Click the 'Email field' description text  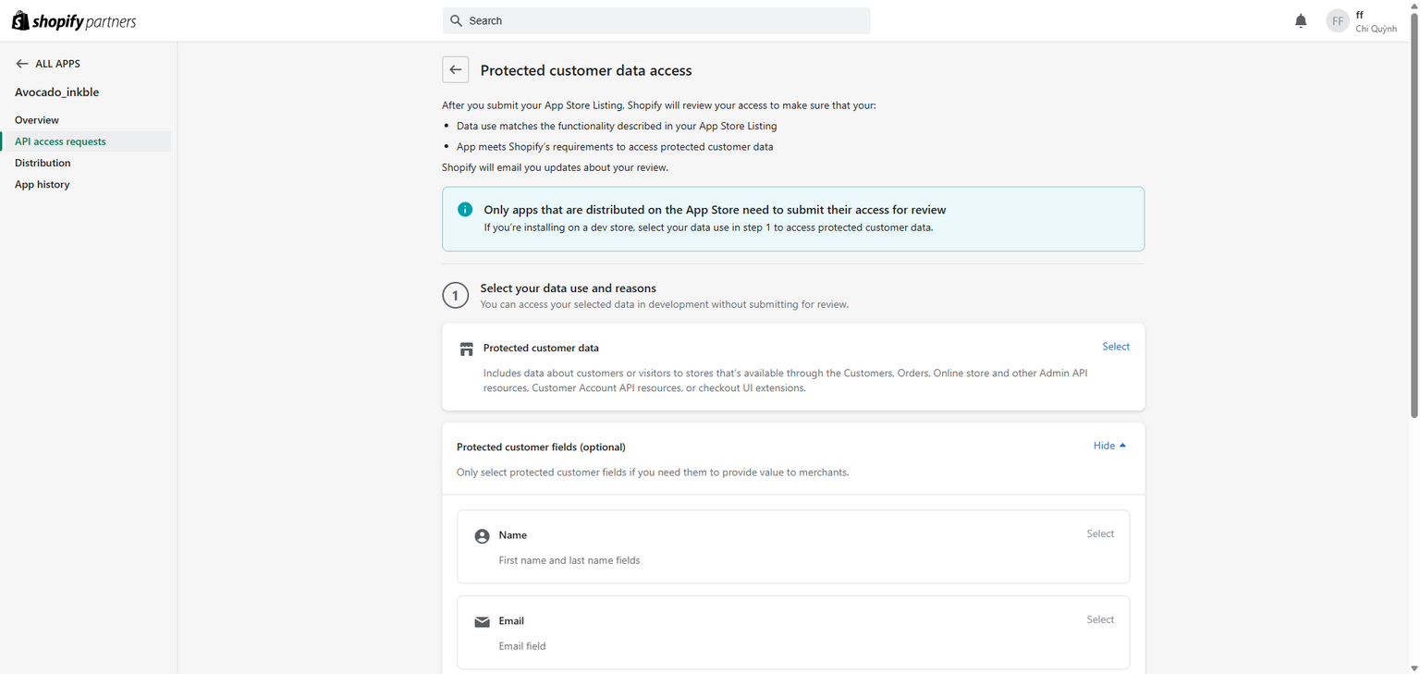point(522,646)
